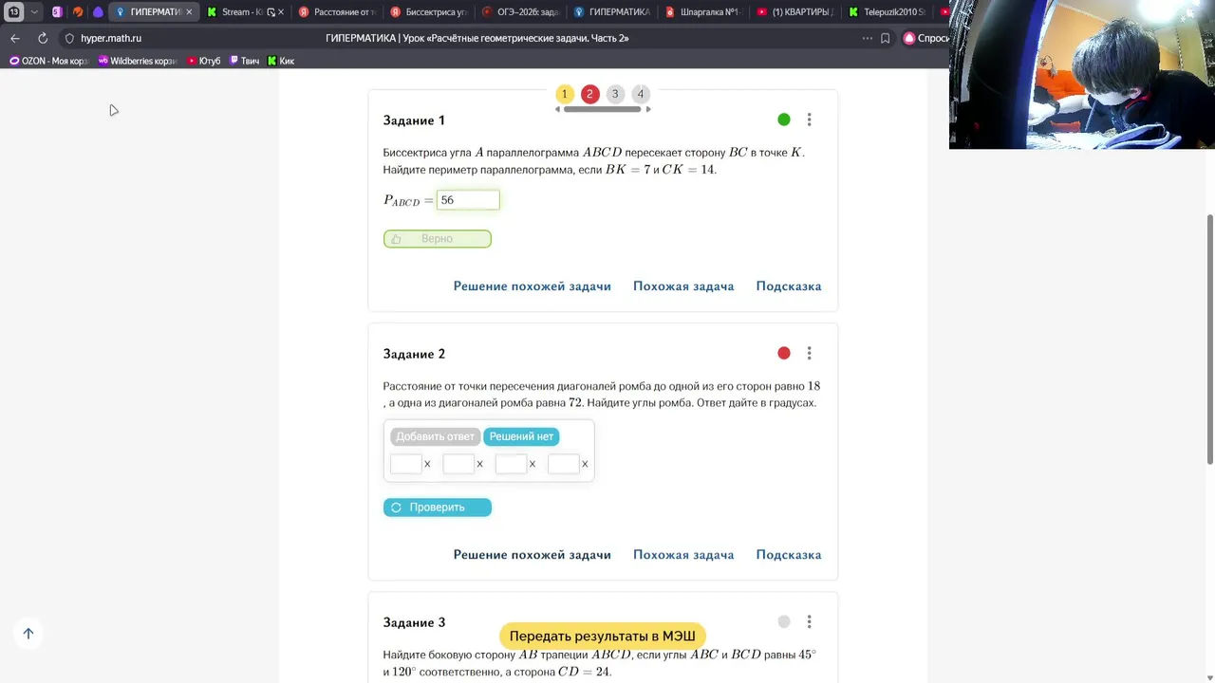Open the three-dot menu of Задание 3
The image size is (1215, 683).
(x=809, y=621)
